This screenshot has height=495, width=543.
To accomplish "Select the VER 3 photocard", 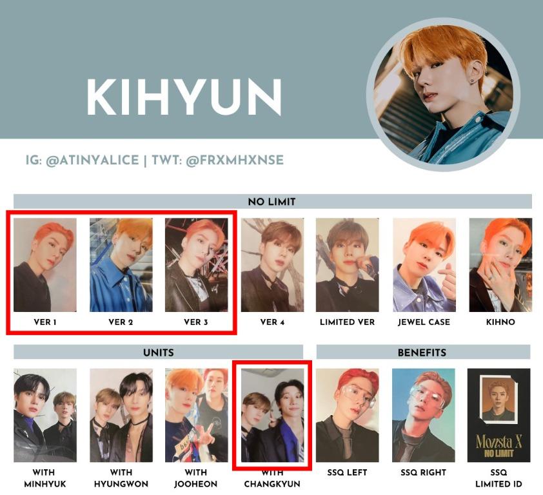I will pyautogui.click(x=196, y=265).
